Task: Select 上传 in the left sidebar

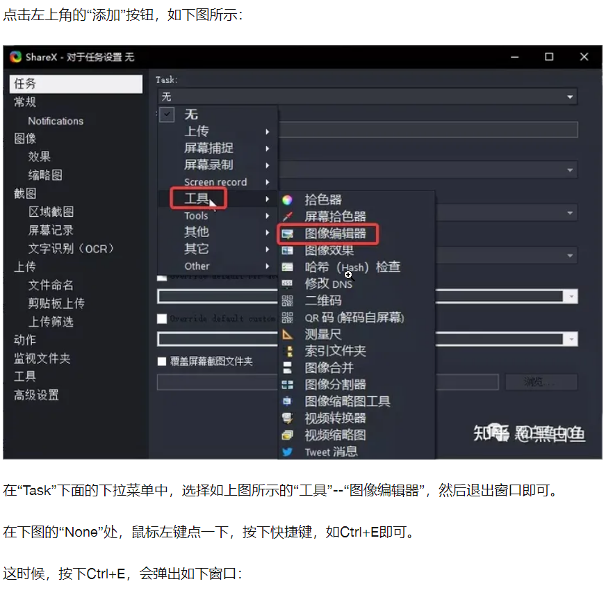Action: click(25, 267)
